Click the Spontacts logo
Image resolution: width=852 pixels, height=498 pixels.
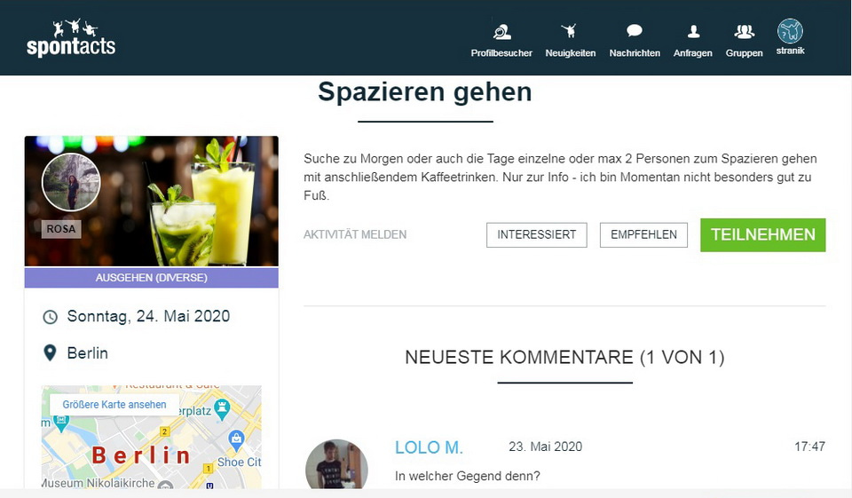pyautogui.click(x=71, y=37)
